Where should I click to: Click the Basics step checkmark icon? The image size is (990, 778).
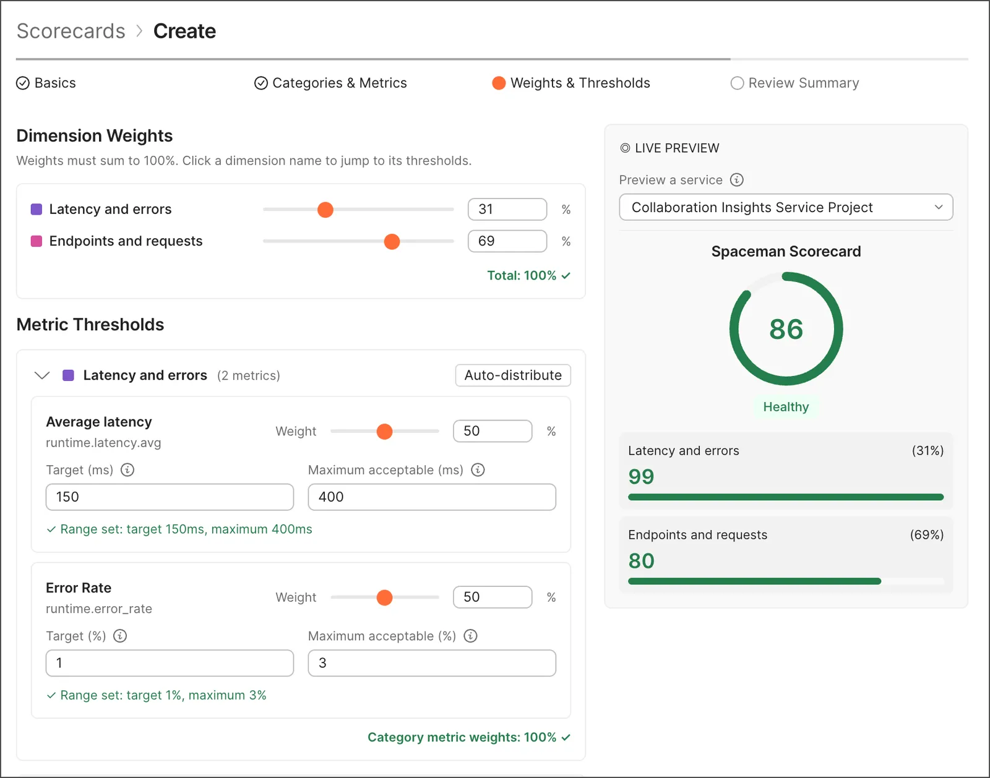coord(23,83)
